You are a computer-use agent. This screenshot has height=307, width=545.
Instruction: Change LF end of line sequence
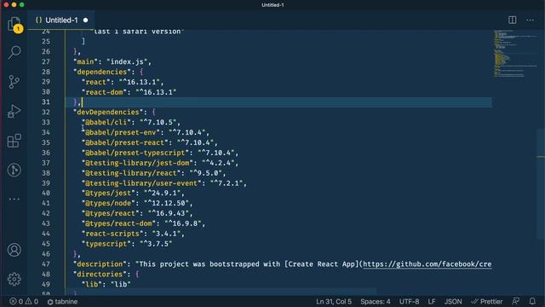(432, 301)
